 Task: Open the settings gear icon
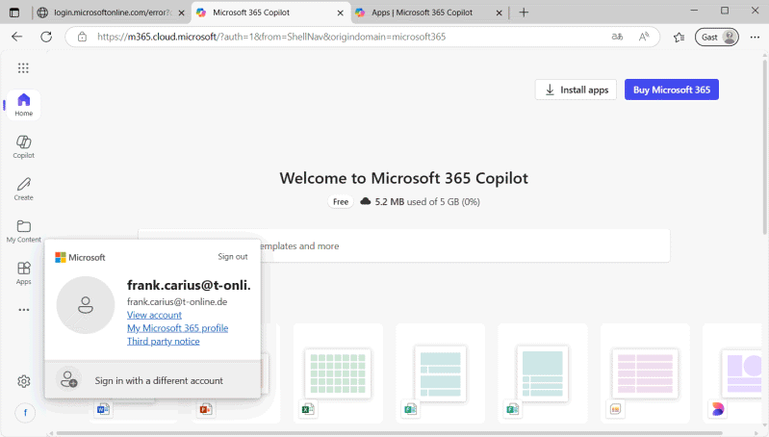23,381
